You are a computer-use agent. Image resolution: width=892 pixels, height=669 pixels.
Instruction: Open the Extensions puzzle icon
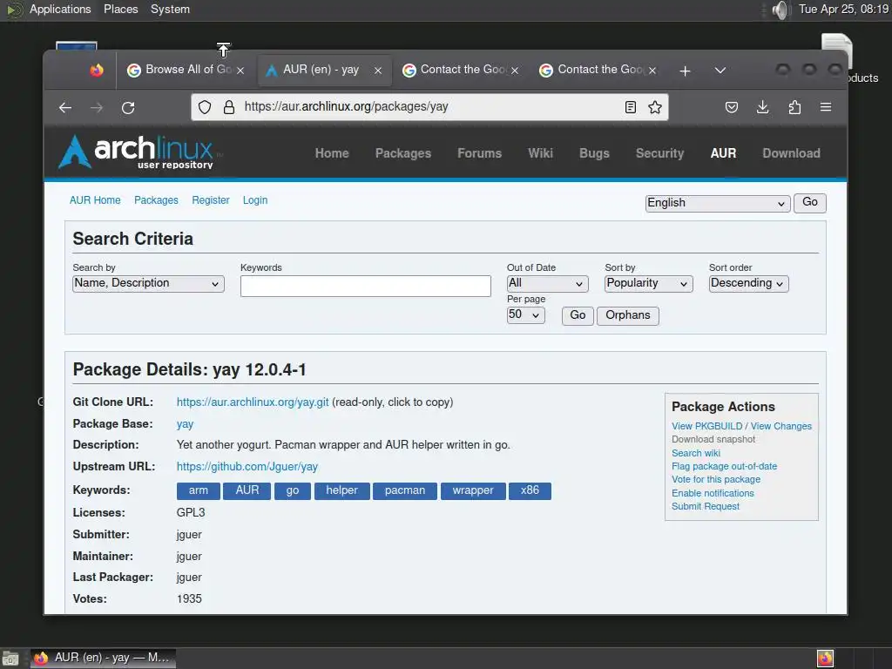click(794, 107)
